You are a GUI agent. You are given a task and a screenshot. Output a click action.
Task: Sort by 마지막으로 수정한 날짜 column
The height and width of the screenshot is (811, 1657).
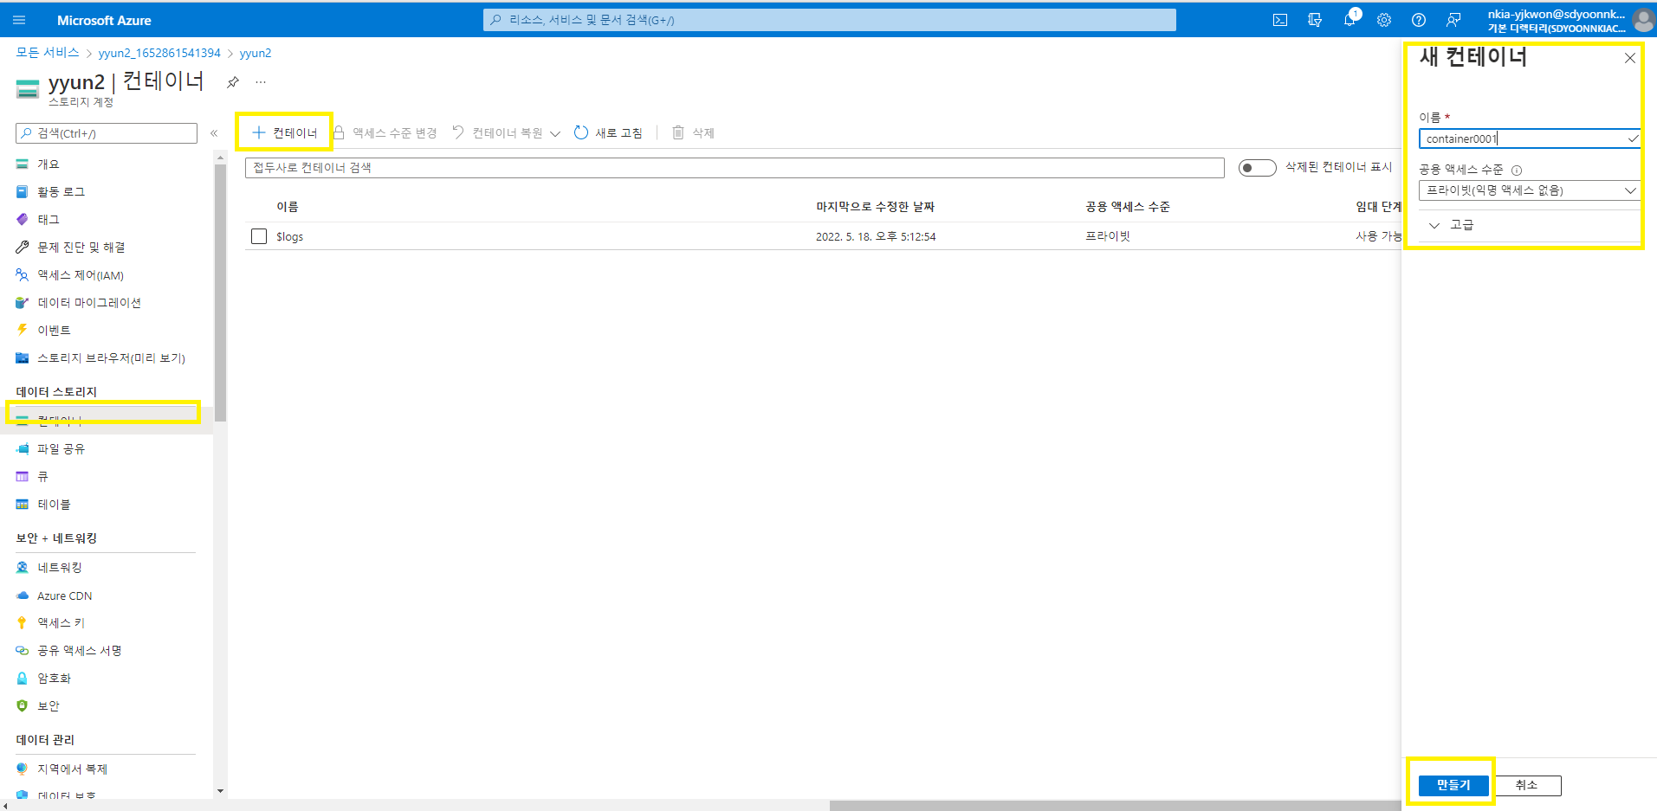point(875,207)
